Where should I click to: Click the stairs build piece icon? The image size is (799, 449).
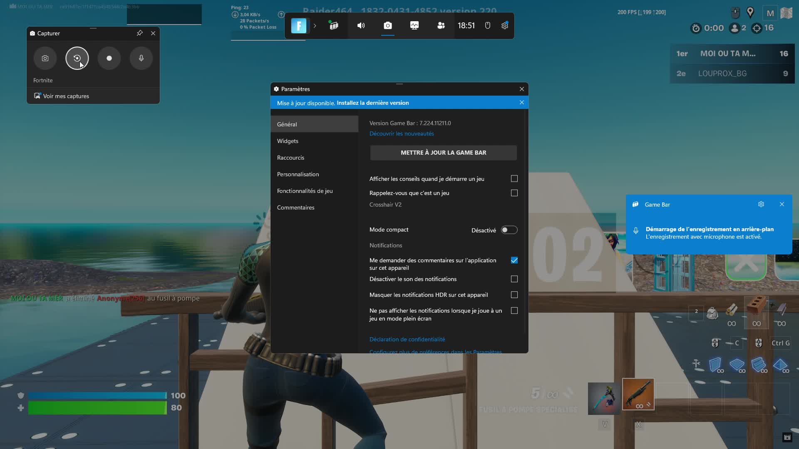759,365
